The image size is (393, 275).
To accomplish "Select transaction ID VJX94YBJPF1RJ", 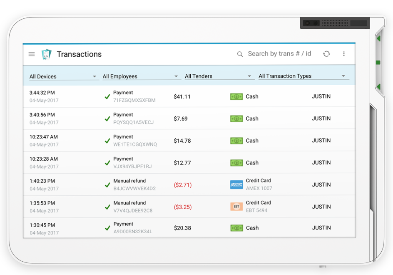I will point(132,167).
